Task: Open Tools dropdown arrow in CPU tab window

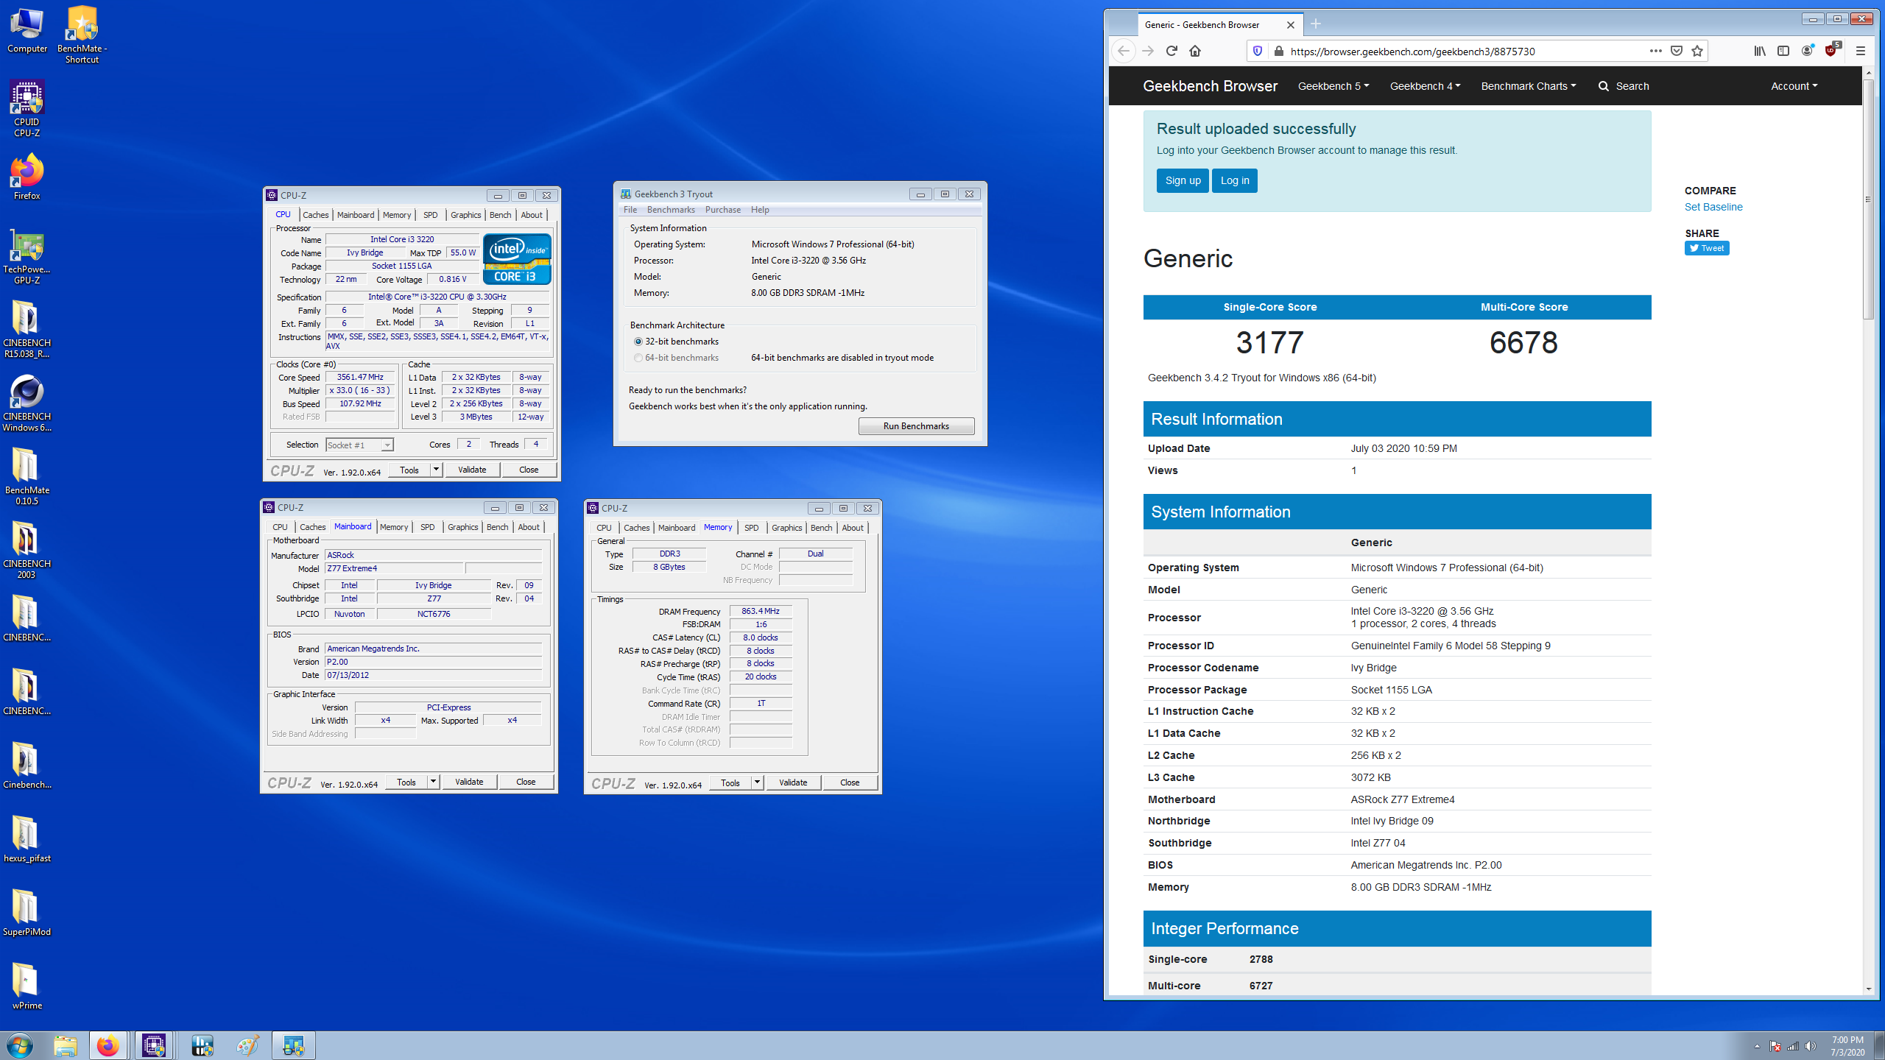Action: pyautogui.click(x=436, y=469)
